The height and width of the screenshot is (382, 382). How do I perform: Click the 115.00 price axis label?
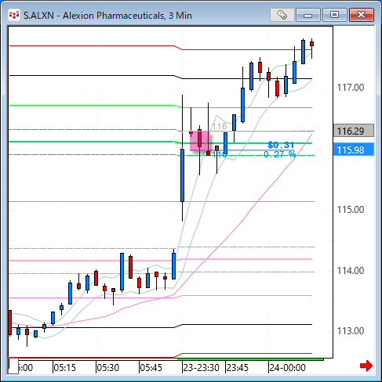coord(351,210)
